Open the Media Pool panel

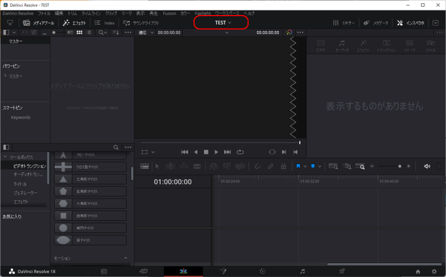[x=38, y=23]
